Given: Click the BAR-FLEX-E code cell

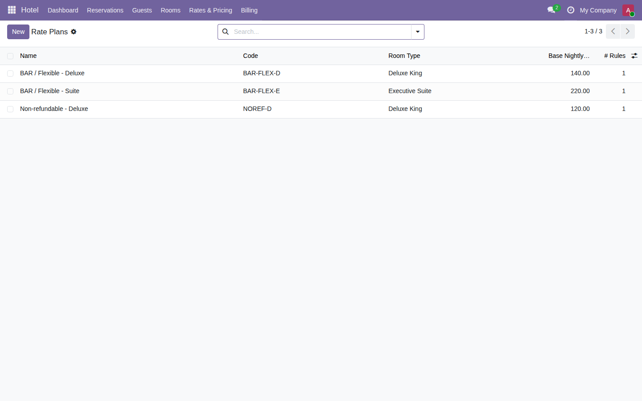Looking at the screenshot, I should [262, 91].
